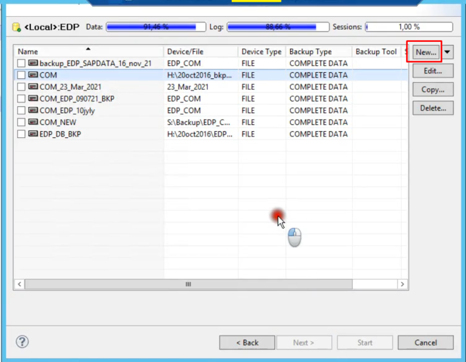Click the COM_NEW template icon
The height and width of the screenshot is (362, 466).
point(33,122)
